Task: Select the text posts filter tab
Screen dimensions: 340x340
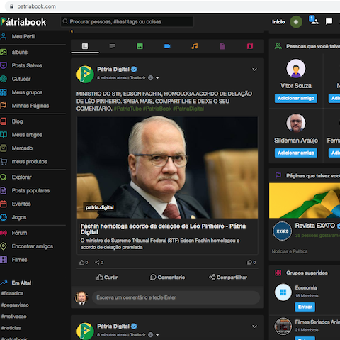Action: [113, 46]
